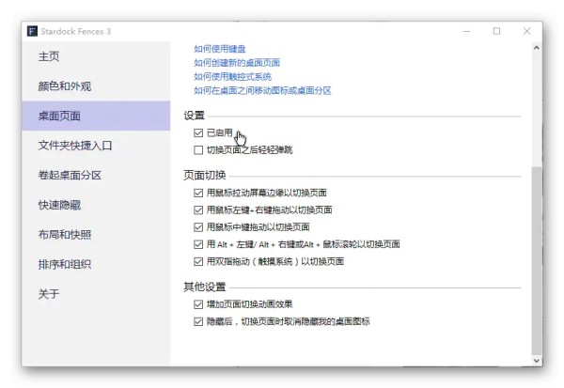The height and width of the screenshot is (388, 564).
Task: Click the vertical scrollbar thumb
Action: click(537, 261)
